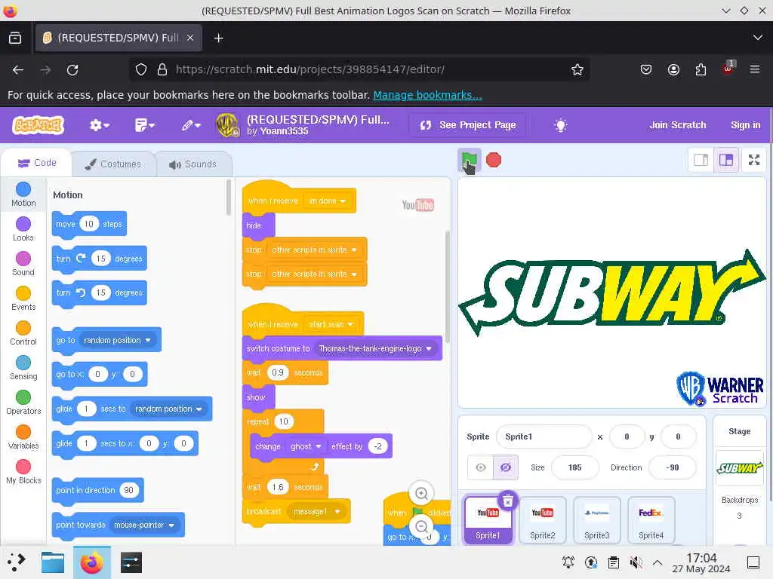The image size is (773, 579).
Task: Open Tutorials lightbulb icon
Action: pos(561,126)
